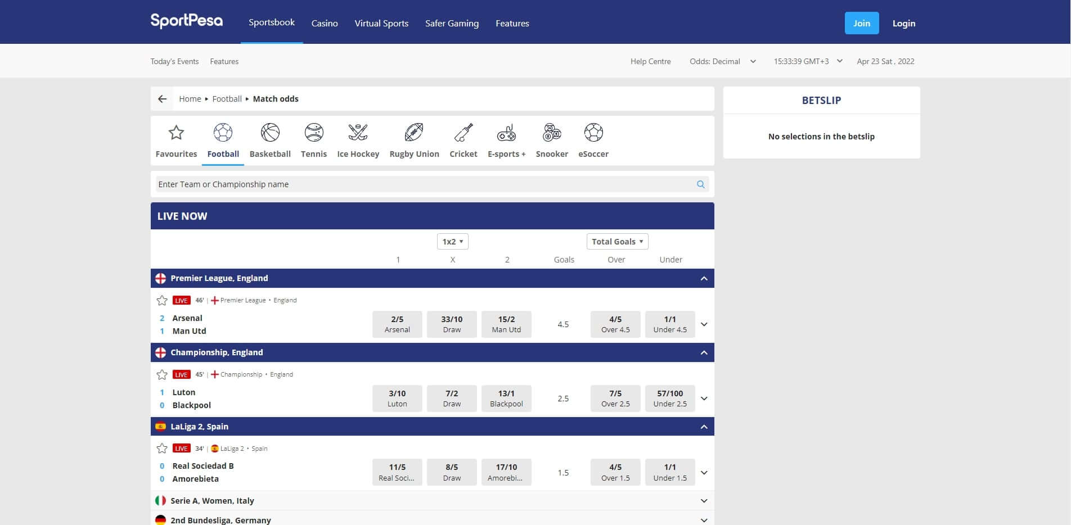Screen dimensions: 1071x525
Task: Expand the Serie A, Women, Italy section
Action: point(704,501)
